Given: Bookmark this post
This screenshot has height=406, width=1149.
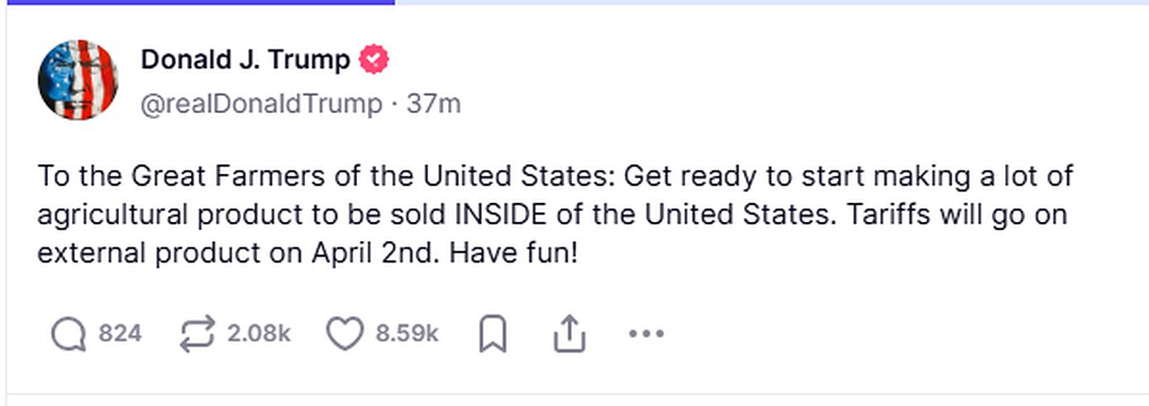Looking at the screenshot, I should pyautogui.click(x=493, y=335).
